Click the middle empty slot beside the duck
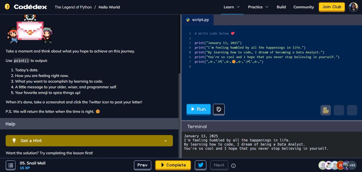Image resolution: width=362 pixels, height=172 pixels. pos(339,110)
